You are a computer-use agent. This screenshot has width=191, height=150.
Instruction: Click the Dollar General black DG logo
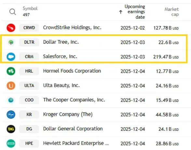point(11,129)
